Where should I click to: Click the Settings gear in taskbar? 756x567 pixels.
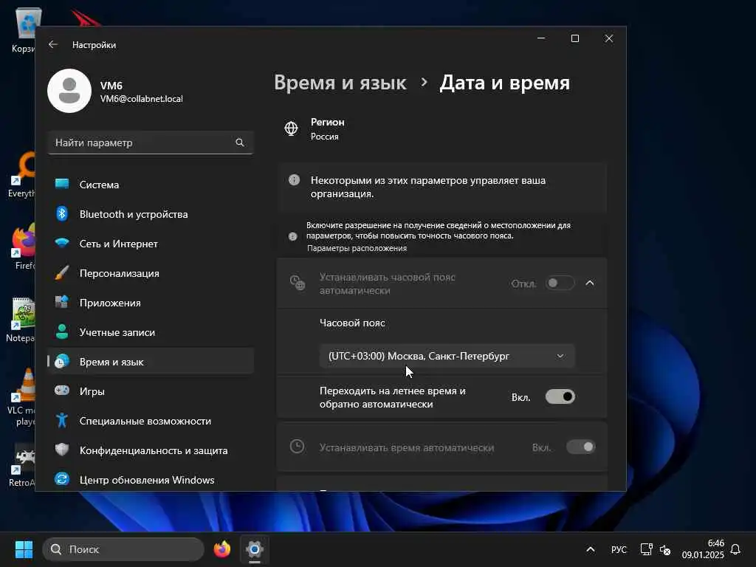point(255,549)
